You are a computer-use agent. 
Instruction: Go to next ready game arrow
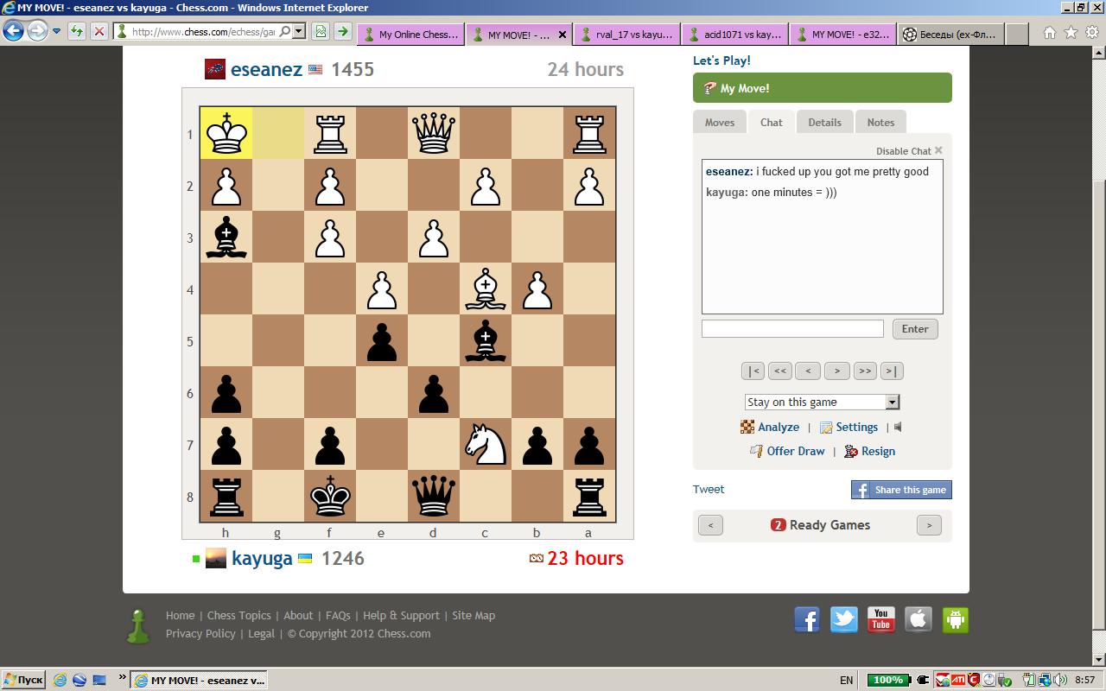pyautogui.click(x=929, y=525)
